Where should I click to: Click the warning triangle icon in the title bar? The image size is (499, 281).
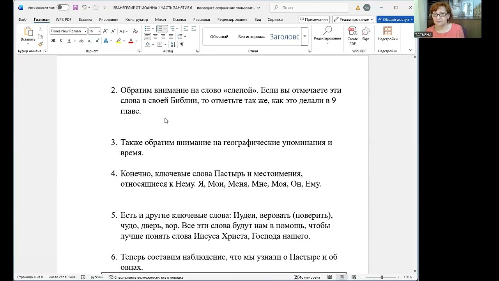click(358, 7)
